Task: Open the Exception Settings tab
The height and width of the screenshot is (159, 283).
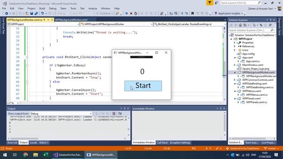Action: coord(180,143)
